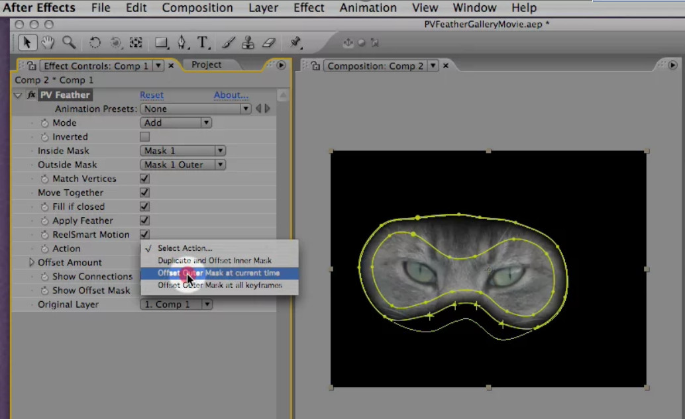Click the Effect Controls panel lock icon
Image resolution: width=685 pixels, height=419 pixels.
(31, 66)
